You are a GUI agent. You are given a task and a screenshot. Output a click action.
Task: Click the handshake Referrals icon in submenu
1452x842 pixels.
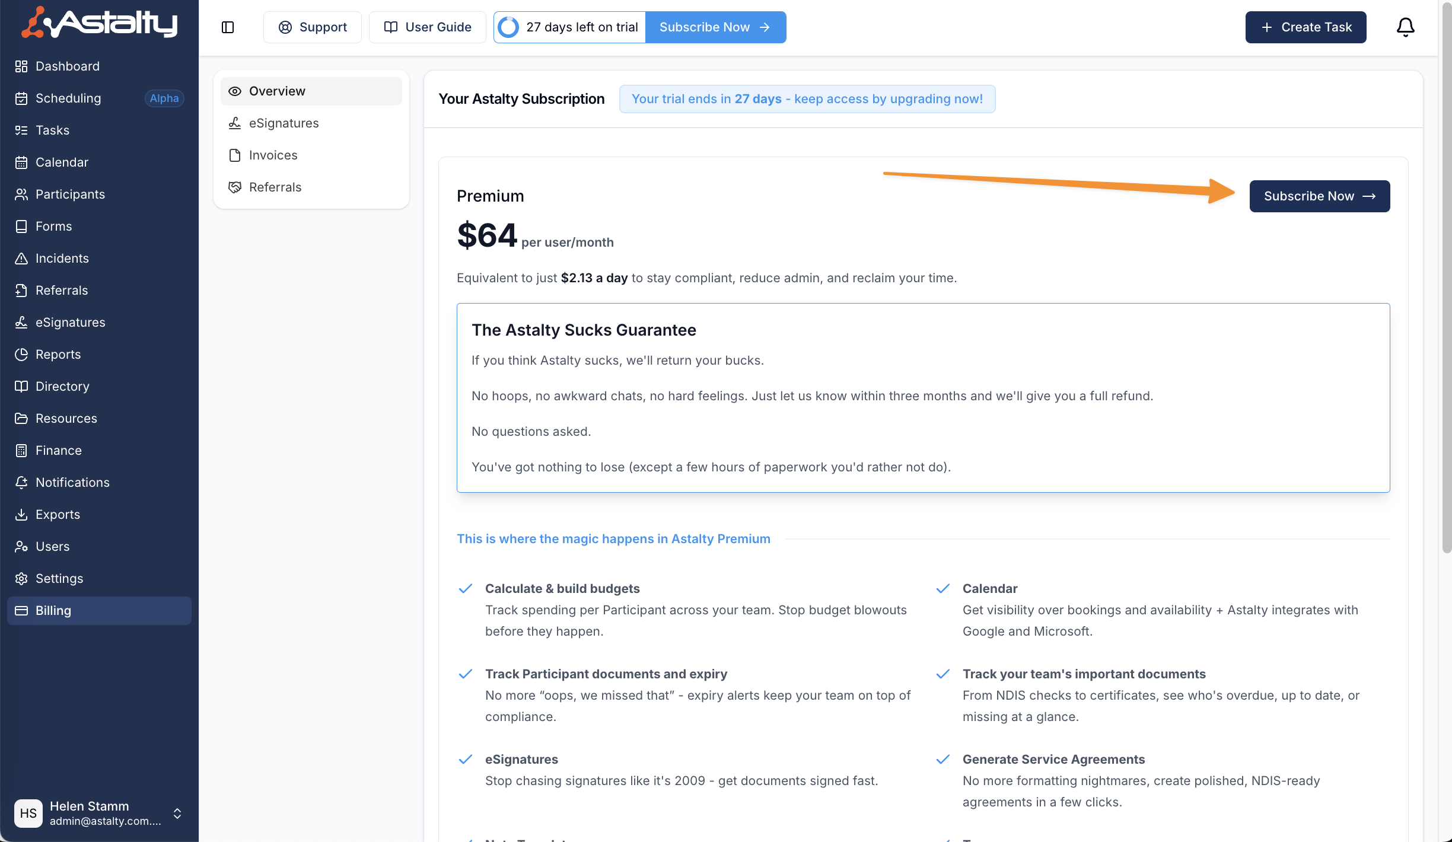click(x=235, y=187)
